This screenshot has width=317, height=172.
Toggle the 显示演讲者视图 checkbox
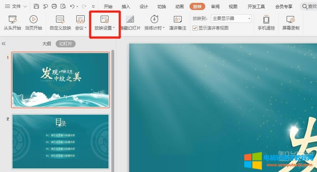195,28
